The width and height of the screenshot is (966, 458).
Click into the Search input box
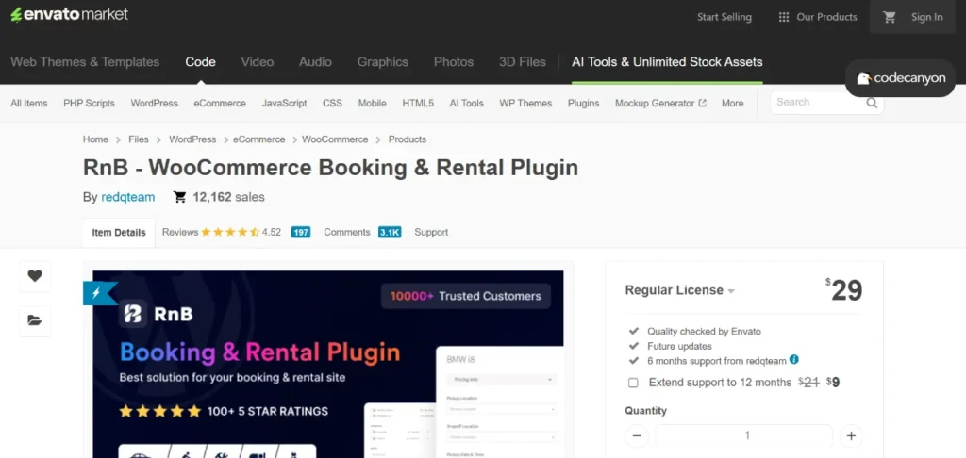(818, 103)
